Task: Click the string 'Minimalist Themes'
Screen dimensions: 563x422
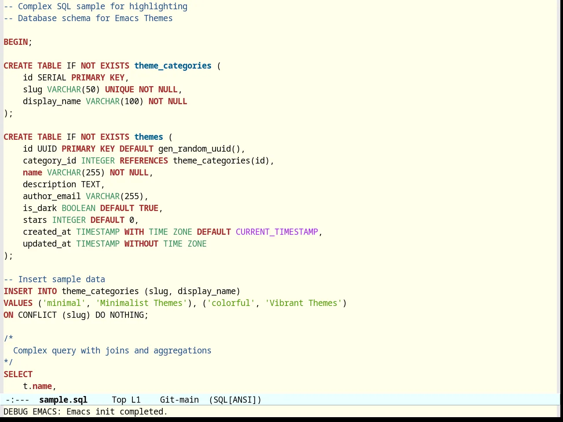Action: tap(141, 303)
